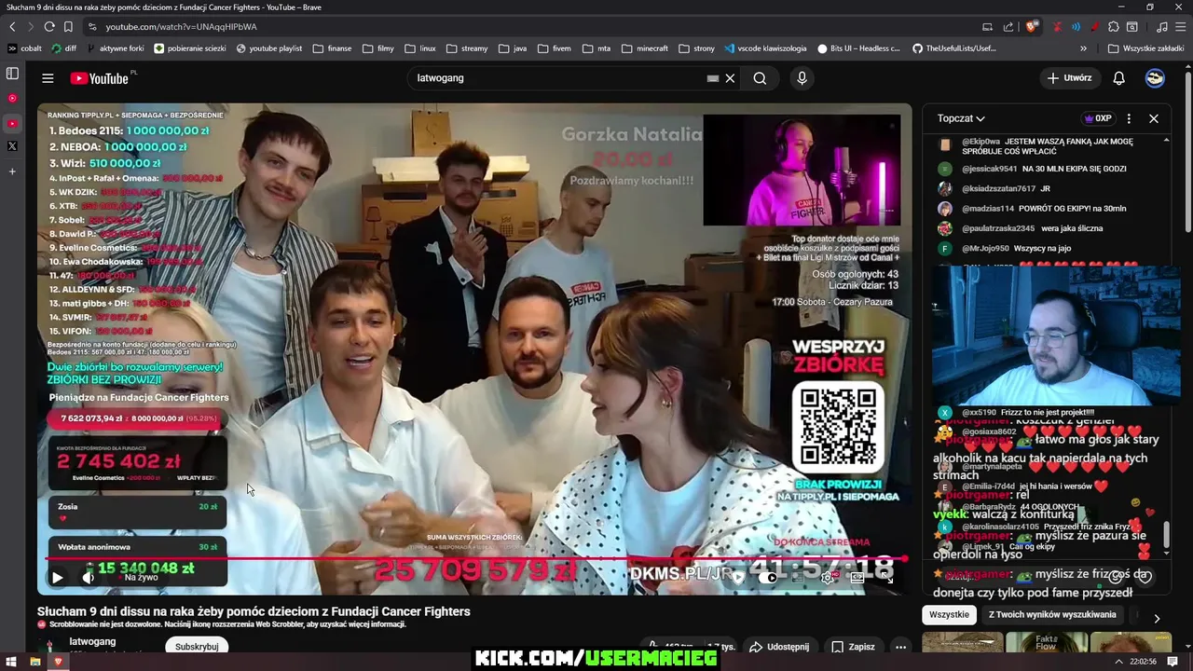Open the 'Wszystkie zakładki' bookmarks folder
Image resolution: width=1193 pixels, height=671 pixels.
point(1145,48)
